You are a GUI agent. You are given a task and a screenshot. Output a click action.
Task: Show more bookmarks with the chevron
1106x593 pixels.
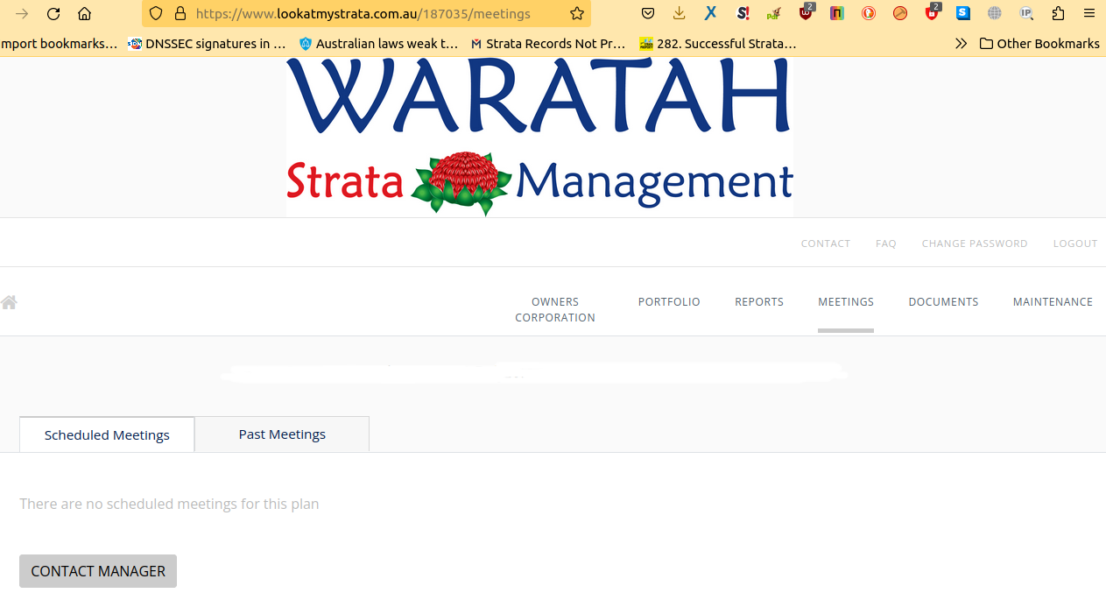pyautogui.click(x=961, y=43)
